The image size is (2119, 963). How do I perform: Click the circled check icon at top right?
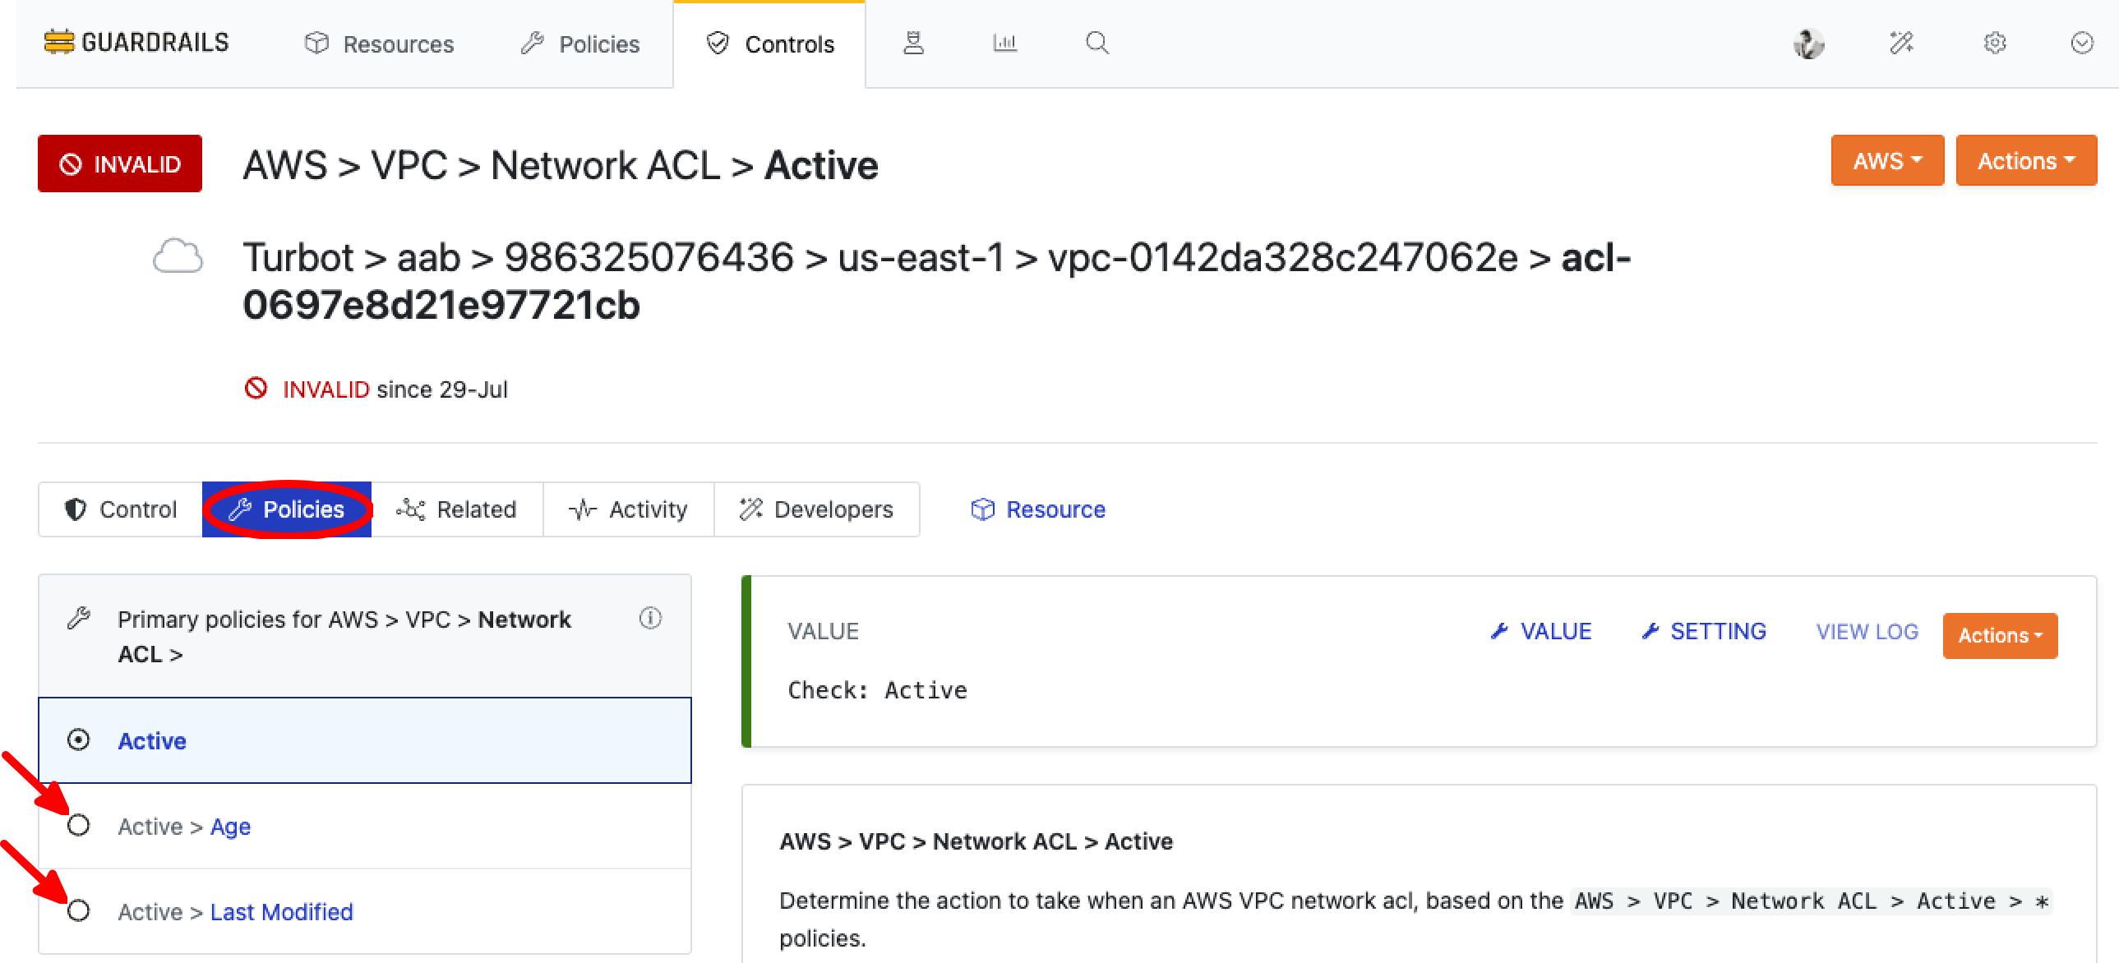2081,43
